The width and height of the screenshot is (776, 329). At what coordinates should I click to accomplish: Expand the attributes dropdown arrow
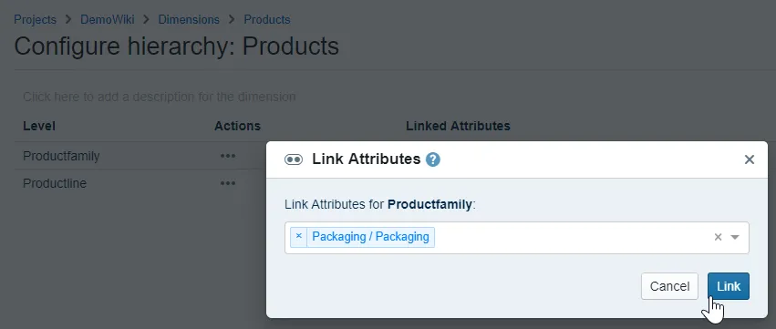tap(735, 237)
